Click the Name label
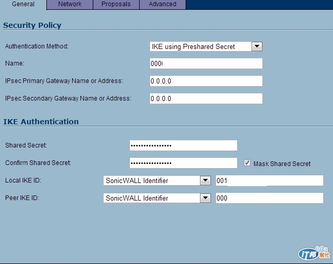 14,63
